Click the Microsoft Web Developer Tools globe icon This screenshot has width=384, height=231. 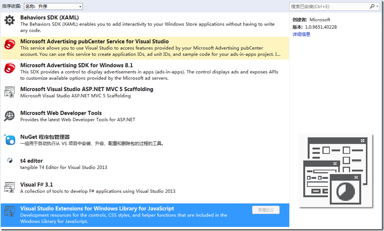click(10, 116)
